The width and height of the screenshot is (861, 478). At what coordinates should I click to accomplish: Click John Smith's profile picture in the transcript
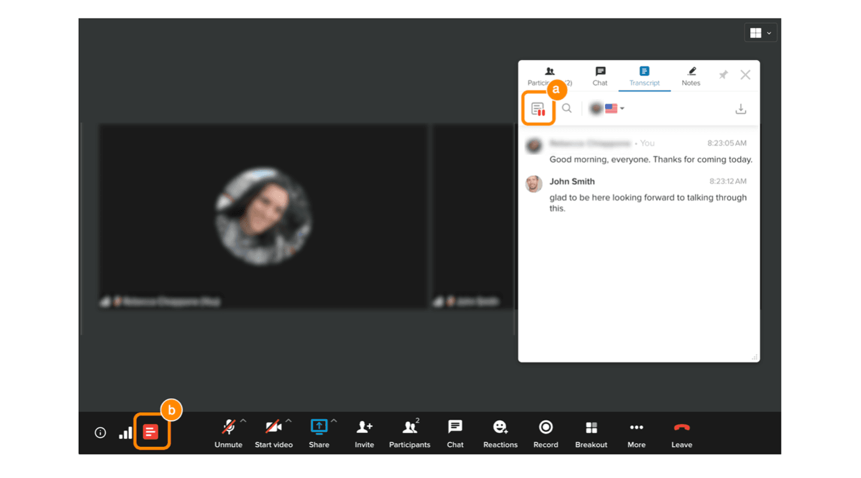pos(534,184)
